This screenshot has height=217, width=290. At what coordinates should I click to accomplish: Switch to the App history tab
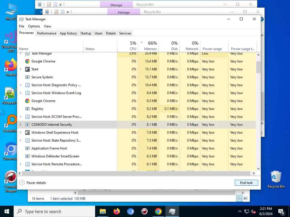(68, 33)
